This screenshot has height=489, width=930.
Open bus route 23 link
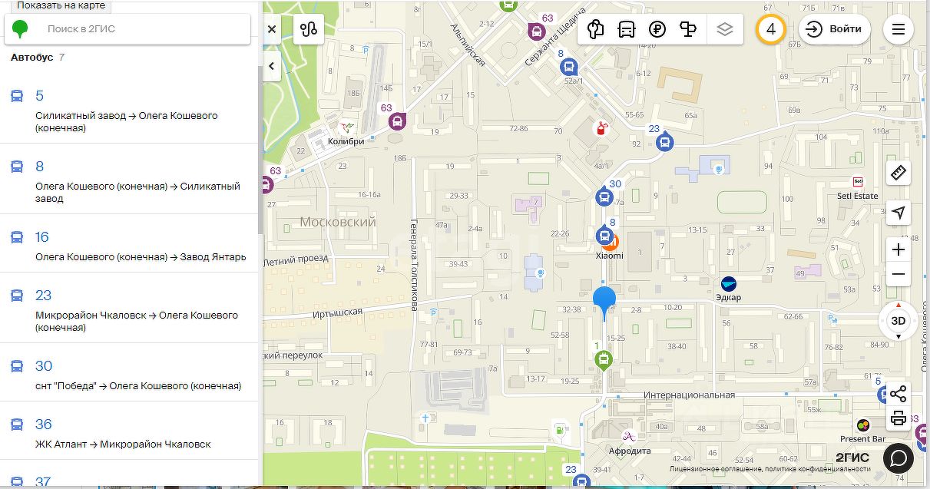[44, 296]
